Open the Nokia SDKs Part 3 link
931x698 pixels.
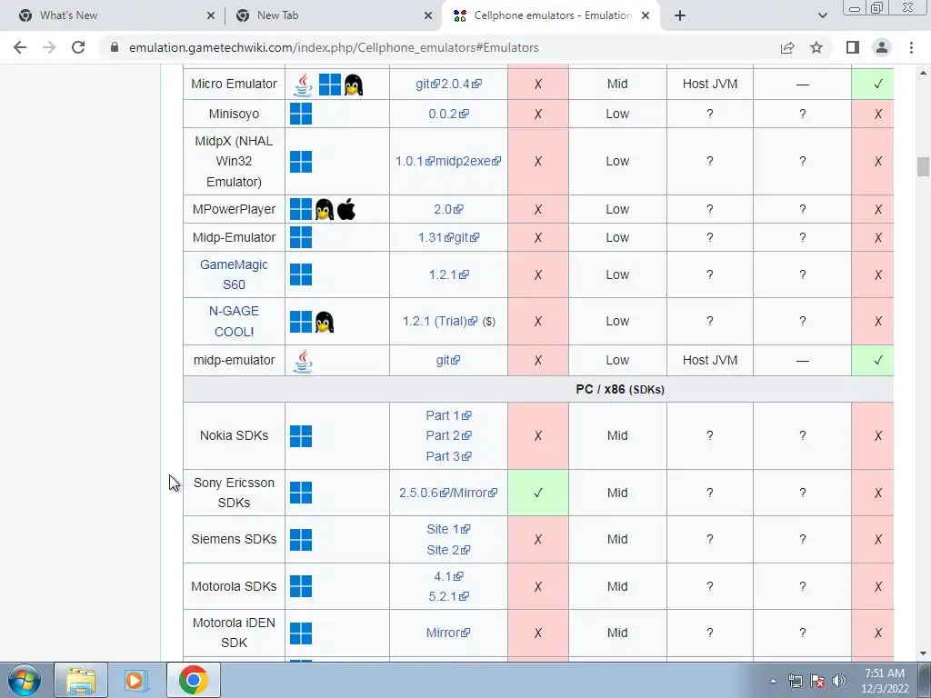click(x=448, y=456)
